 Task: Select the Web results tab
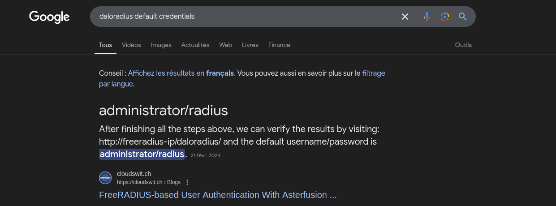(225, 45)
